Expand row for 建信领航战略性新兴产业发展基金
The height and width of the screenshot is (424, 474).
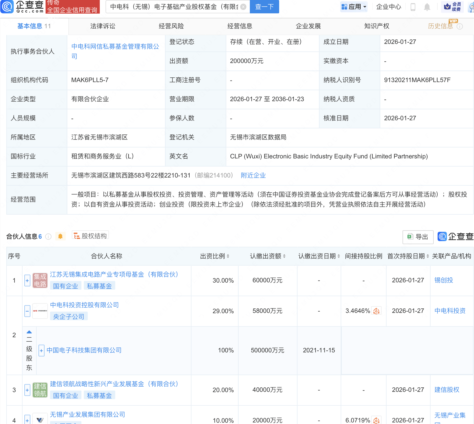pyautogui.click(x=27, y=390)
